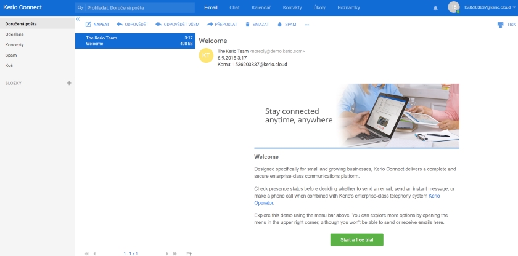Open the search options magnifier dropdown
This screenshot has height=256, width=518.
pyautogui.click(x=80, y=7)
